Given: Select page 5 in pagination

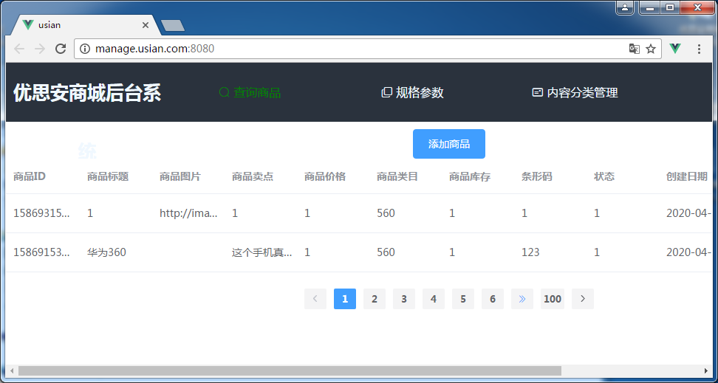Looking at the screenshot, I should pos(463,299).
